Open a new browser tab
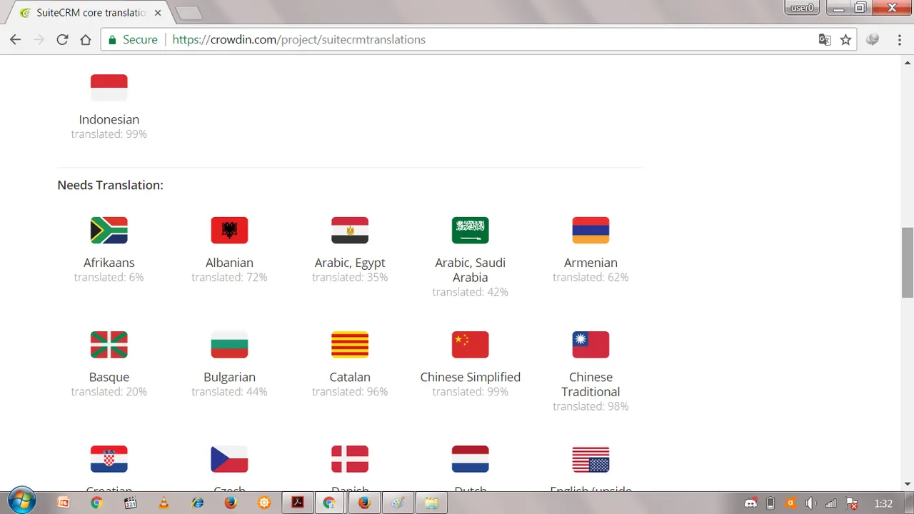Image resolution: width=914 pixels, height=514 pixels. (x=189, y=13)
